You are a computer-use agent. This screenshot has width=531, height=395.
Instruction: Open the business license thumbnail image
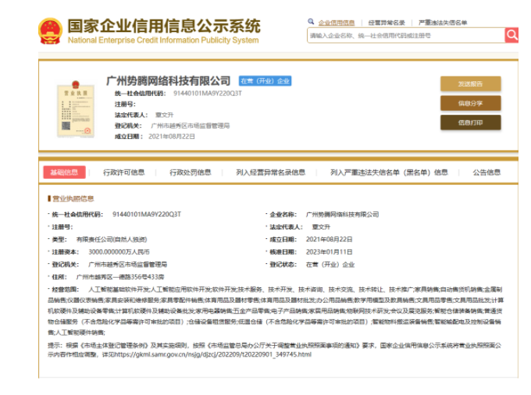tap(76, 109)
